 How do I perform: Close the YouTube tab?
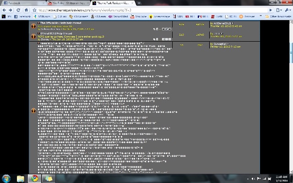(88, 3)
